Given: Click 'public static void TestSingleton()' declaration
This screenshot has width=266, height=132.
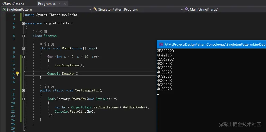Looking at the screenshot, I should click(x=71, y=90).
